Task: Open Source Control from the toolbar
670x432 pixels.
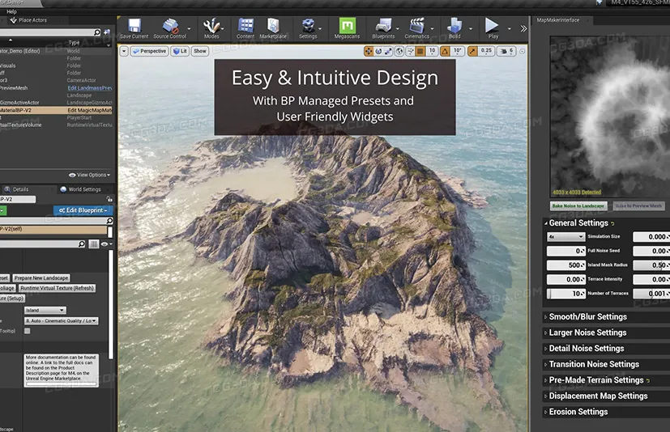Action: tap(170, 28)
